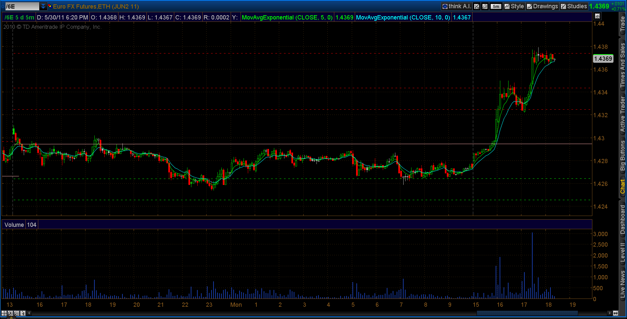This screenshot has height=319, width=627.
Task: Click the Mon label on time axis
Action: 236,305
